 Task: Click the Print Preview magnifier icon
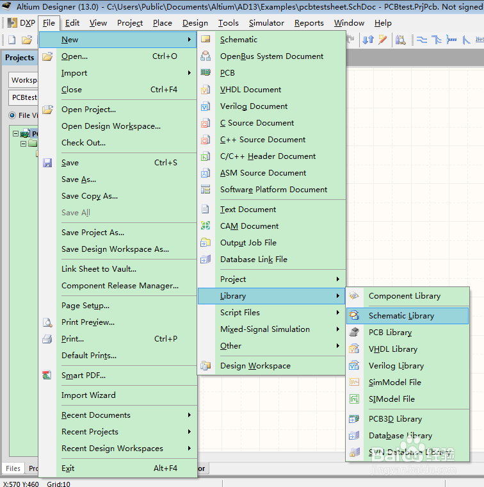47,322
